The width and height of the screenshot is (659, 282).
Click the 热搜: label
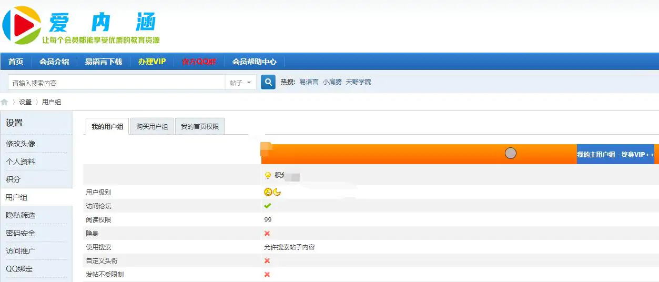[x=288, y=82]
